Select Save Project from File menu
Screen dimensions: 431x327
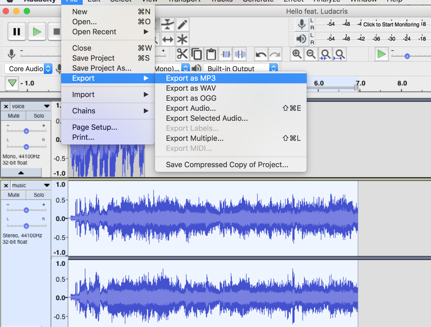pos(108,58)
